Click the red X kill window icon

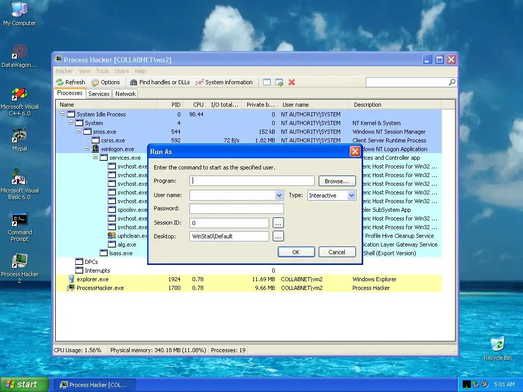(x=292, y=82)
